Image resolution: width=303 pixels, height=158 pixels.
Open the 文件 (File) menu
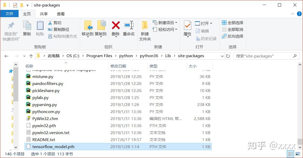tap(9, 14)
